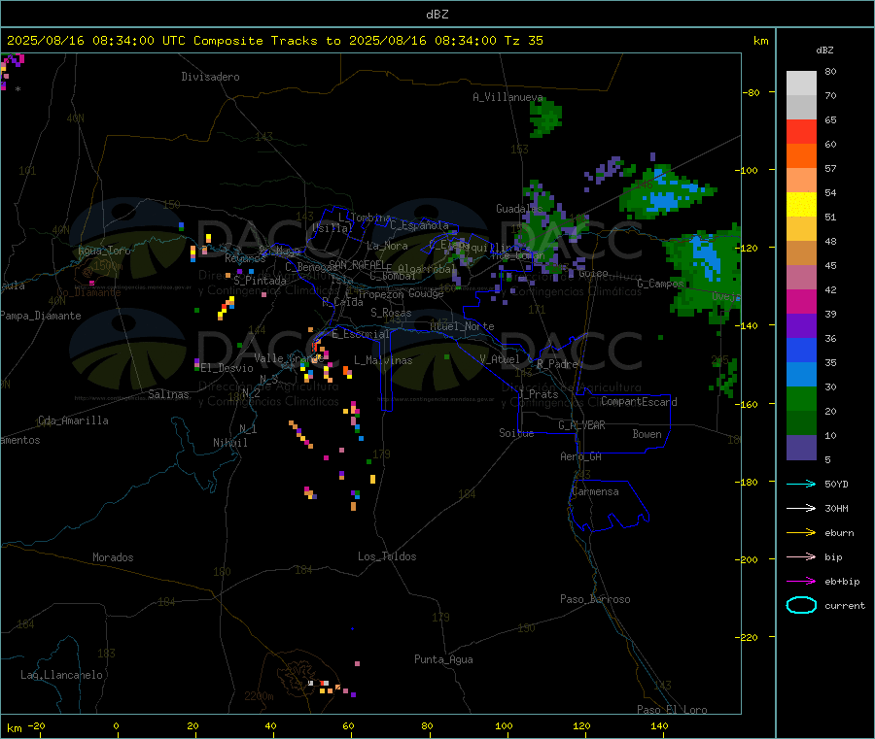Screen dimensions: 875x739
Task: Click the CompantEscard map label
Action: coord(639,402)
